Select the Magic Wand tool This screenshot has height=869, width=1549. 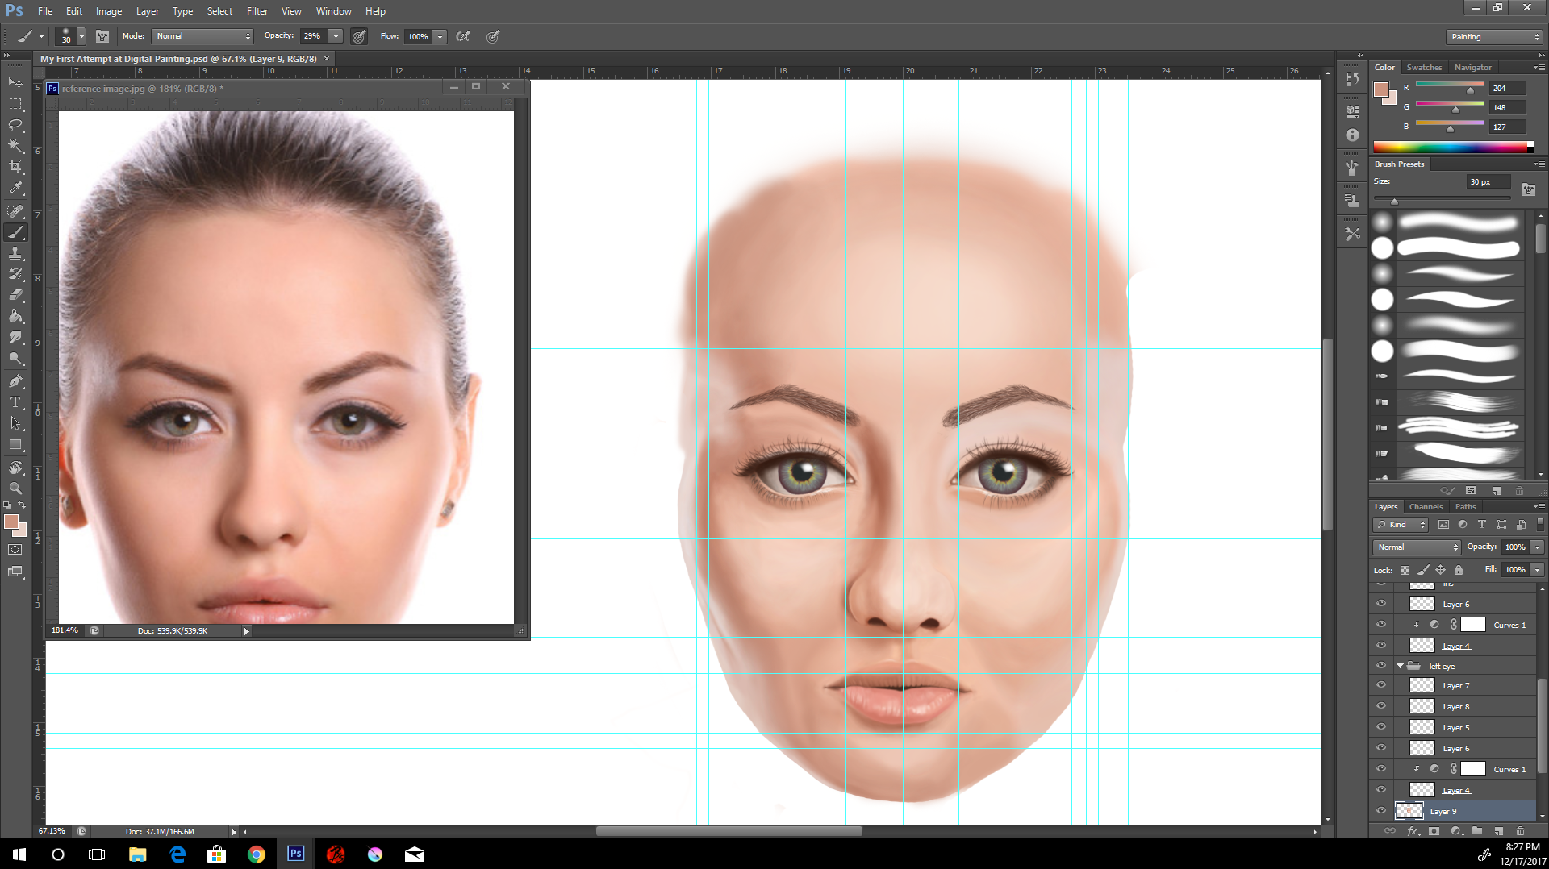click(x=15, y=146)
